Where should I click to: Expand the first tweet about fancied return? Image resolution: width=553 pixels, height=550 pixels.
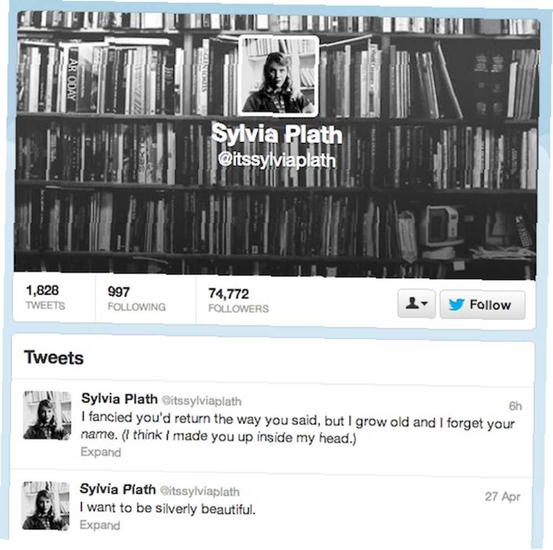(101, 452)
